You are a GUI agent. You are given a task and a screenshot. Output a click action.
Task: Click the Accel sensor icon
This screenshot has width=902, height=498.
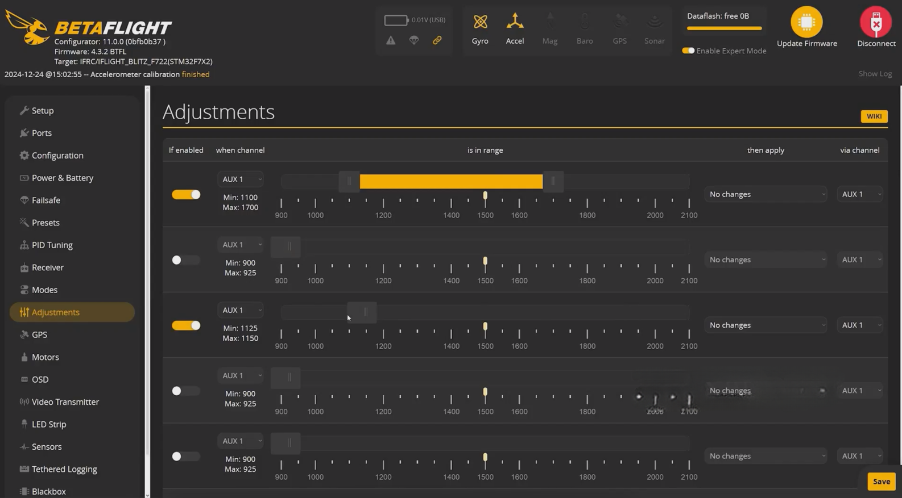pyautogui.click(x=515, y=22)
